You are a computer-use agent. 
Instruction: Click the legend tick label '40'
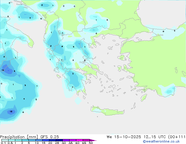coord(77,143)
